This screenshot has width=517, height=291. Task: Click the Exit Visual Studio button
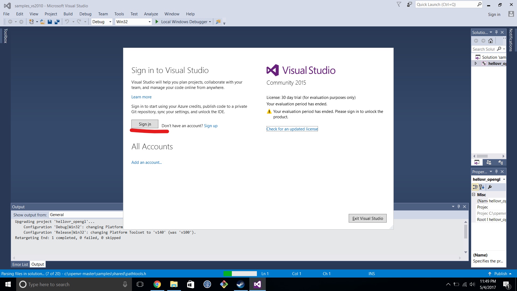coord(368,218)
